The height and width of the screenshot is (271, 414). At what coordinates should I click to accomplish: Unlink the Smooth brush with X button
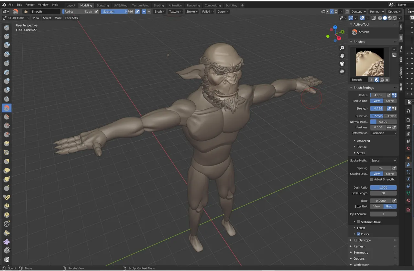[387, 80]
